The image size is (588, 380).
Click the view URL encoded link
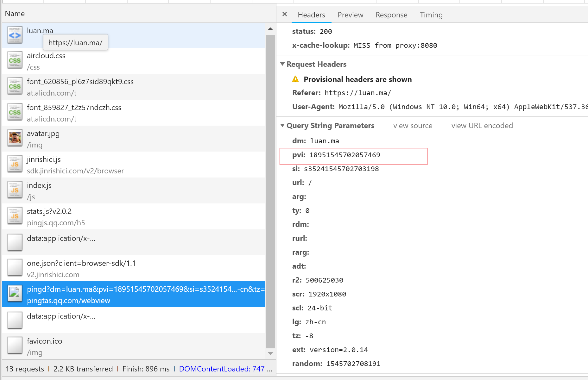[482, 126]
